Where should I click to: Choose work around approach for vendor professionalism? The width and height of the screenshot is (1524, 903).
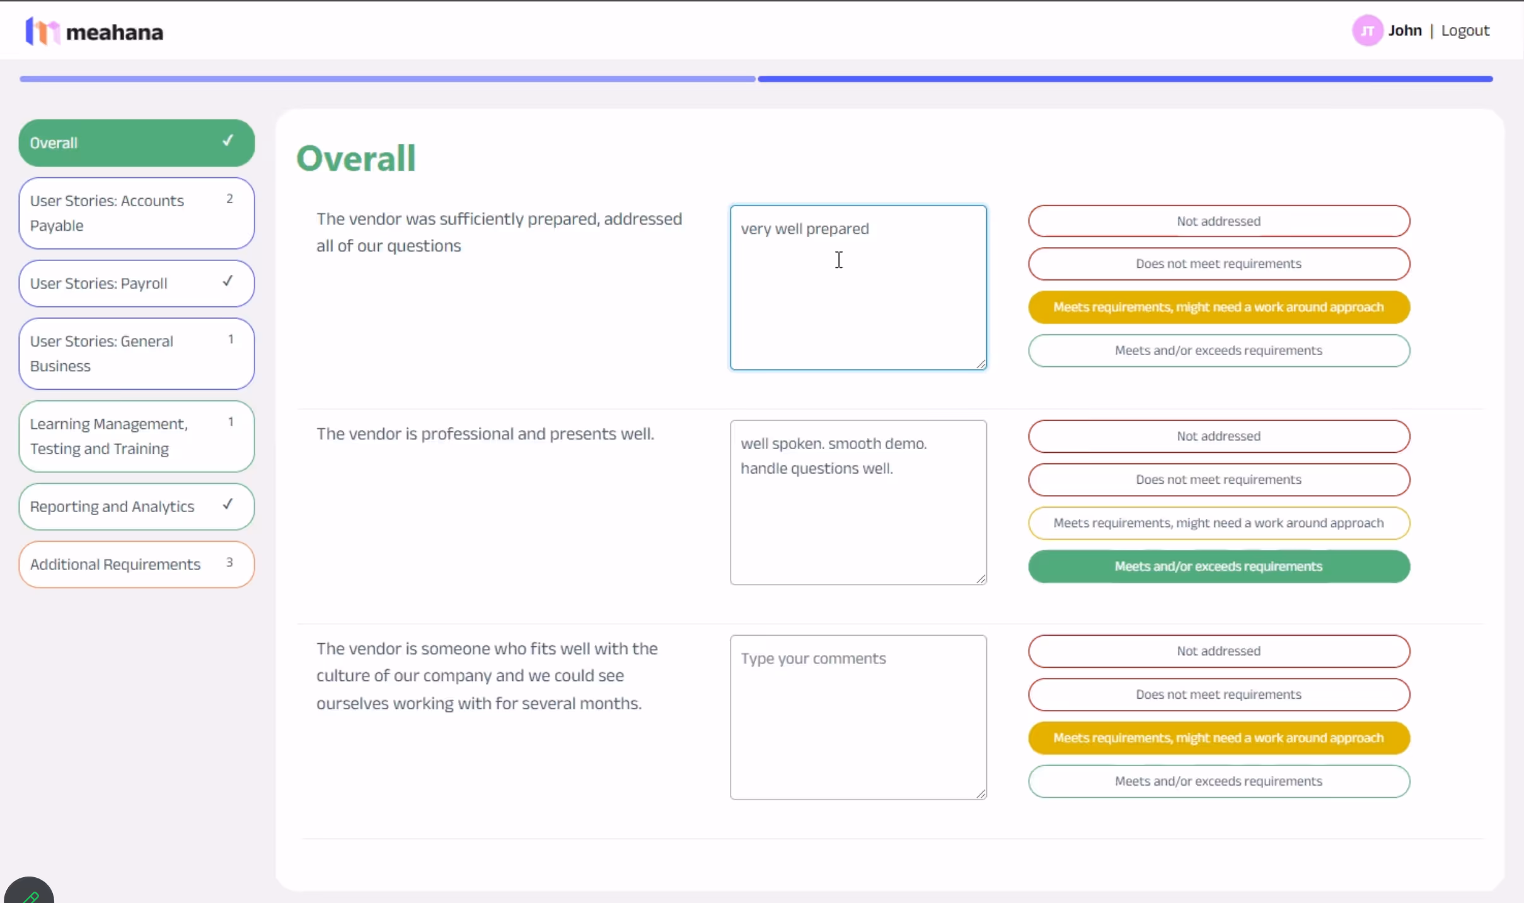[1219, 523]
